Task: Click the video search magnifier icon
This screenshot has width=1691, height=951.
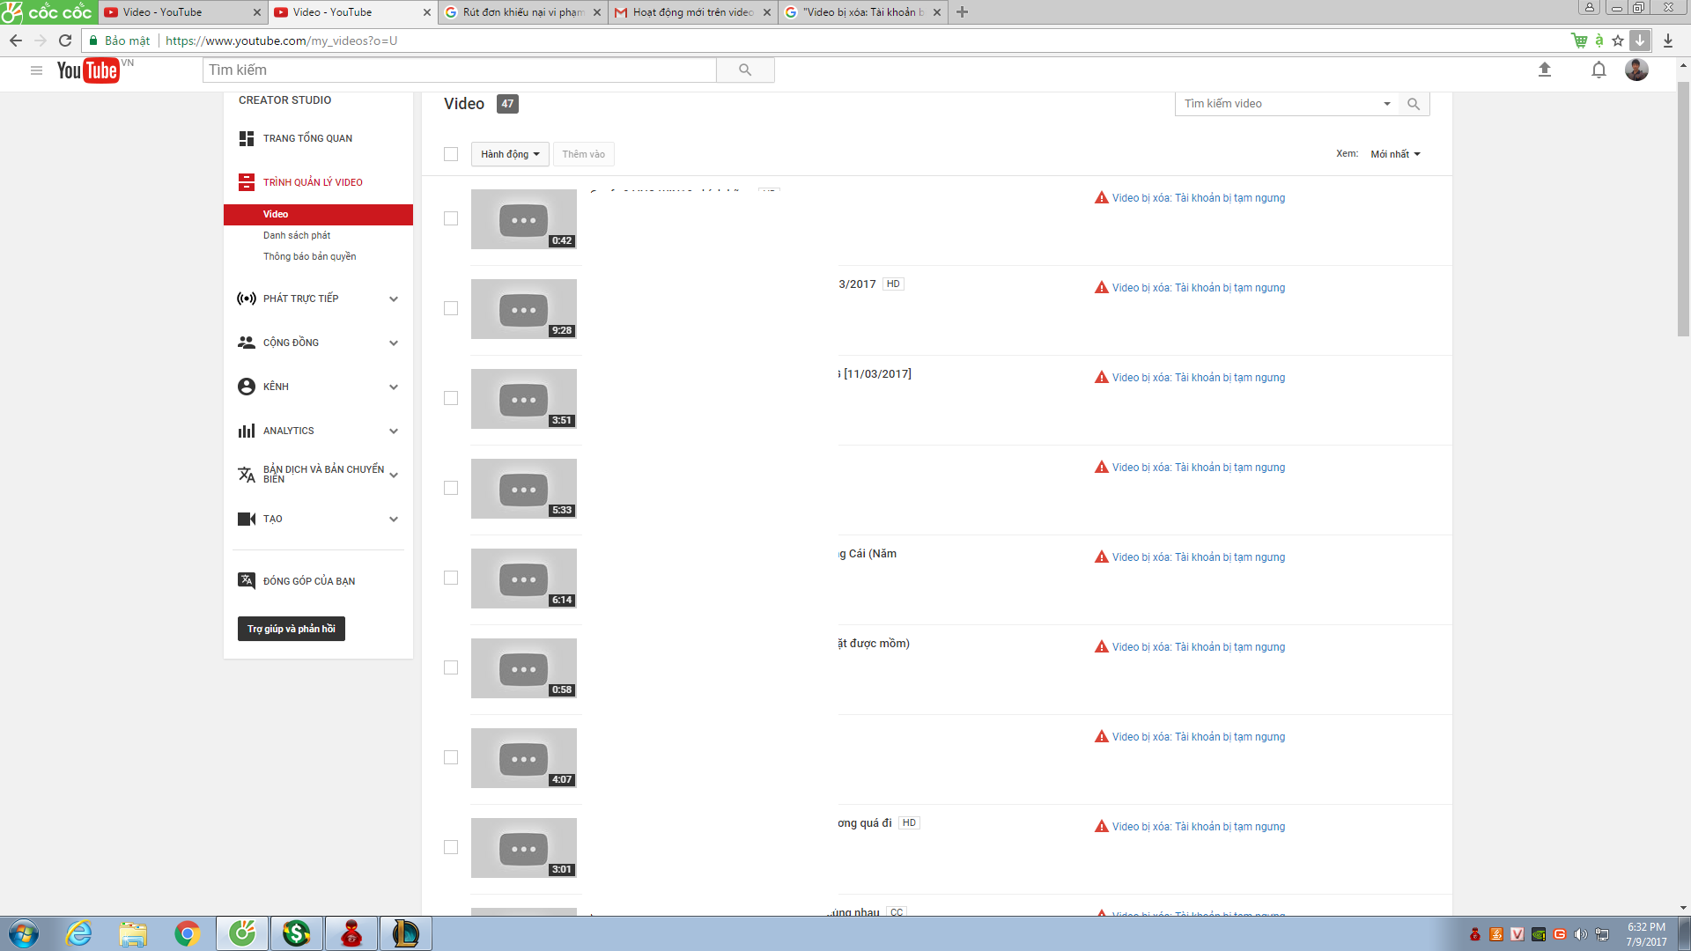Action: click(x=1414, y=104)
